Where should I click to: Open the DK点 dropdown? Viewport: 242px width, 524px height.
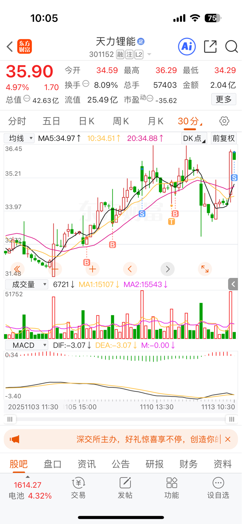click(194, 138)
